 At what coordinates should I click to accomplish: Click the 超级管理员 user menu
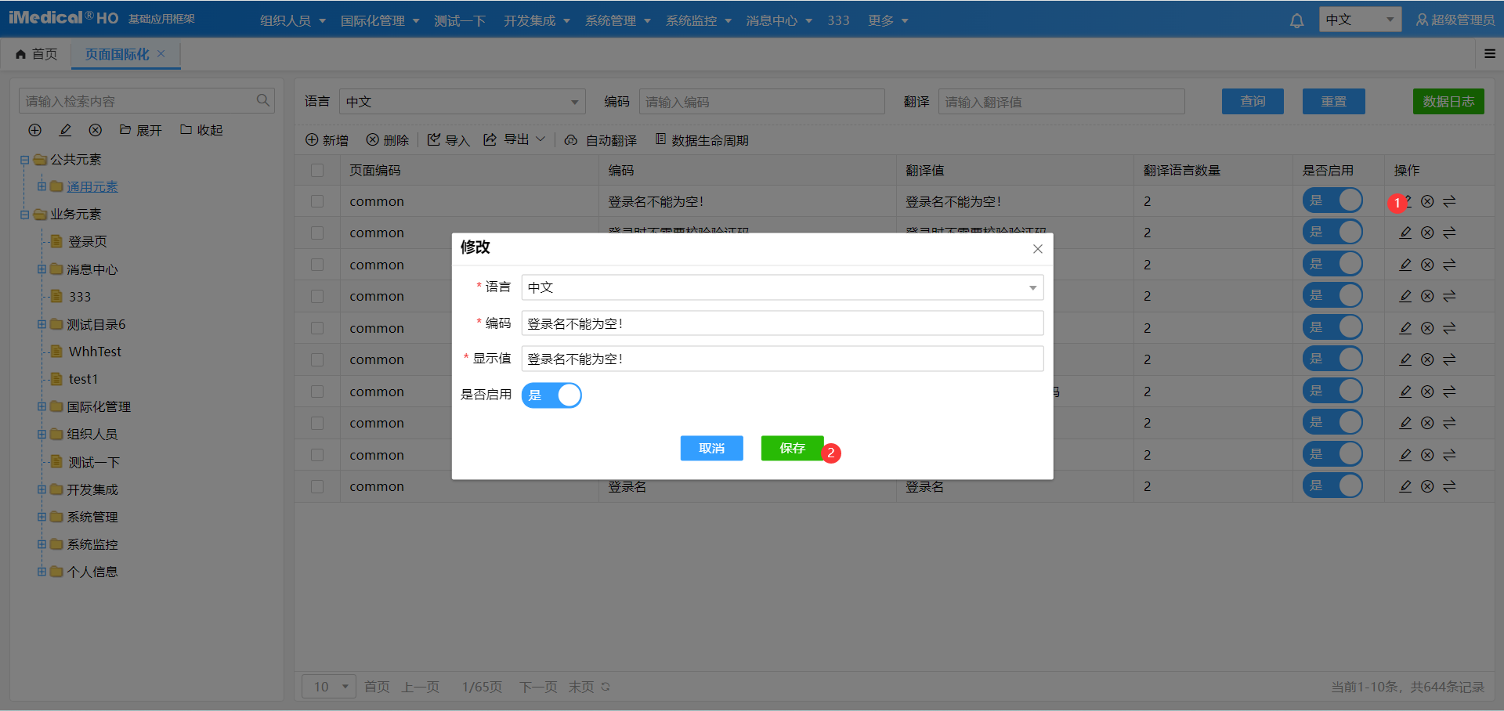click(x=1455, y=20)
